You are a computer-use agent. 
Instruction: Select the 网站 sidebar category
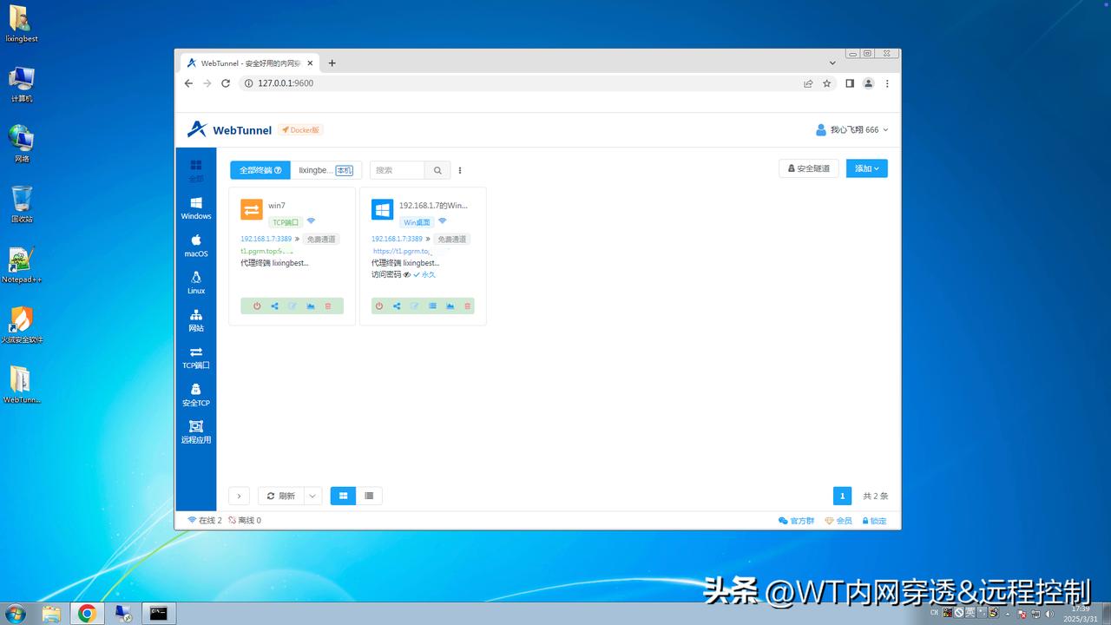(x=196, y=320)
